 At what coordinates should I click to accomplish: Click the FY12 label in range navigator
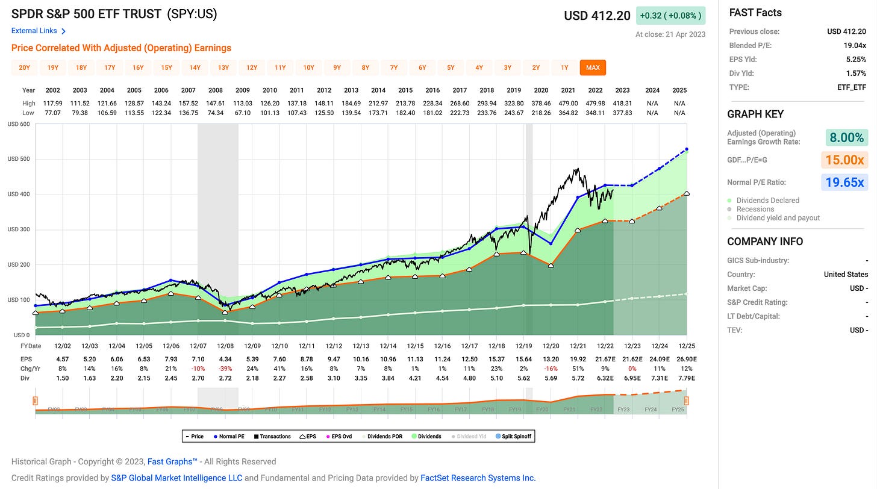[325, 410]
